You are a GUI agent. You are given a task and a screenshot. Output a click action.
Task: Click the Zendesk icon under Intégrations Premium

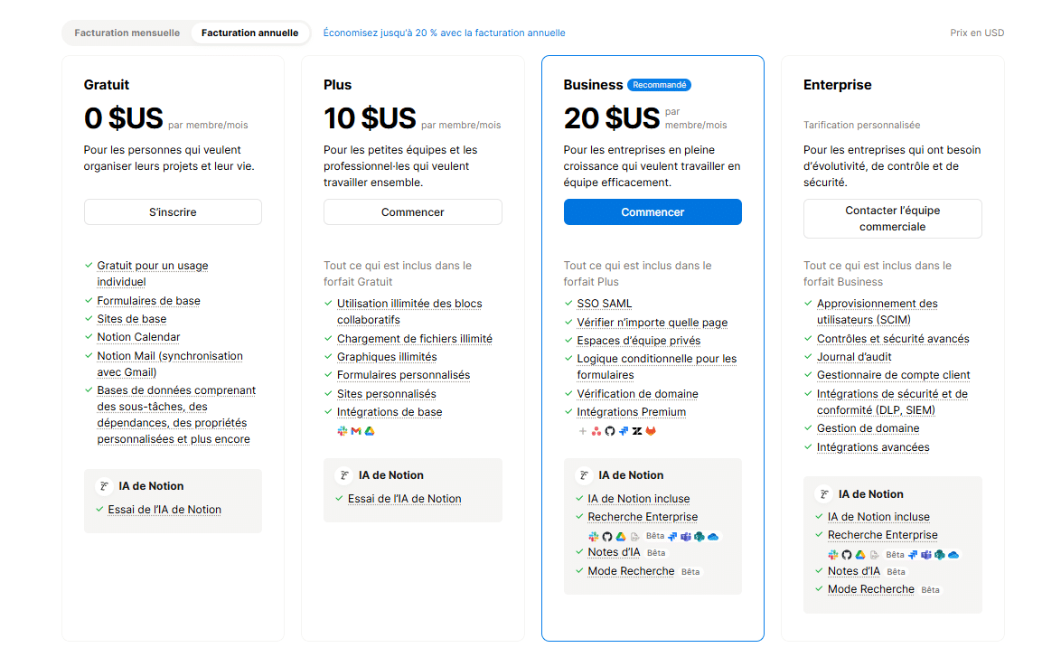637,431
